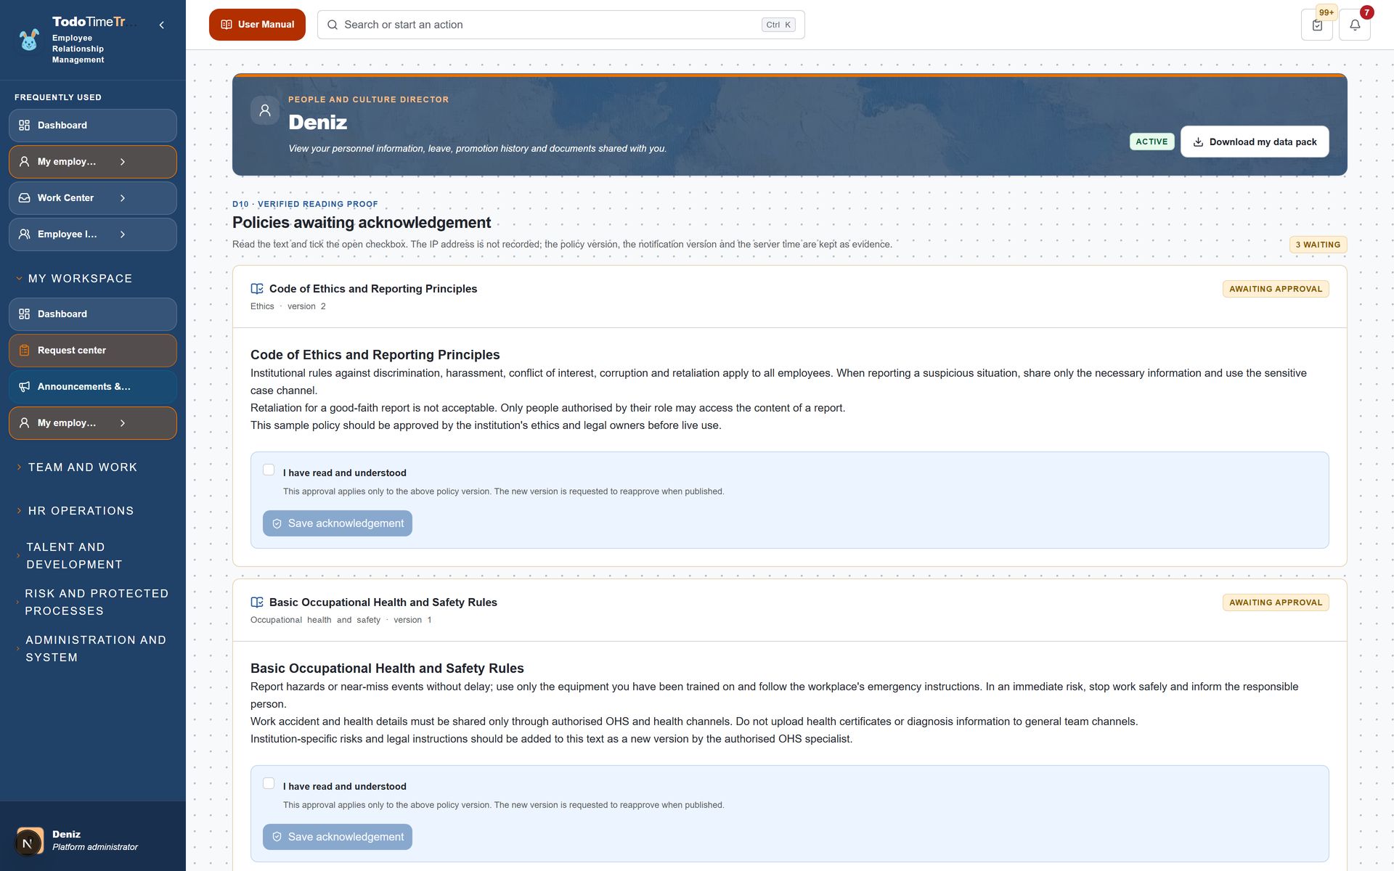Click the Code of Ethics policy book icon
Image resolution: width=1394 pixels, height=871 pixels.
point(257,289)
